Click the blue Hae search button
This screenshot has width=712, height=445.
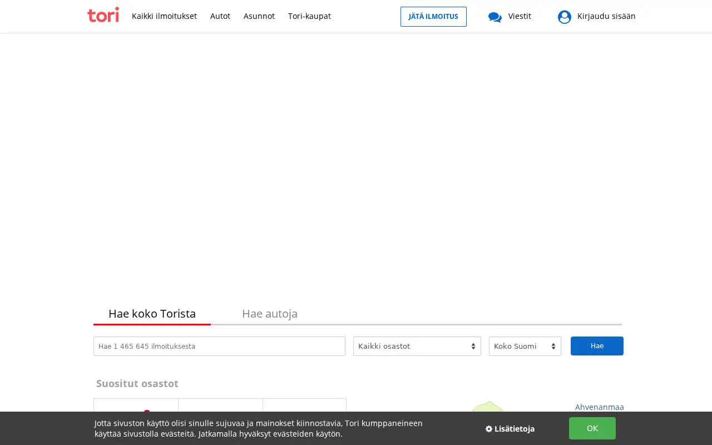click(x=597, y=346)
